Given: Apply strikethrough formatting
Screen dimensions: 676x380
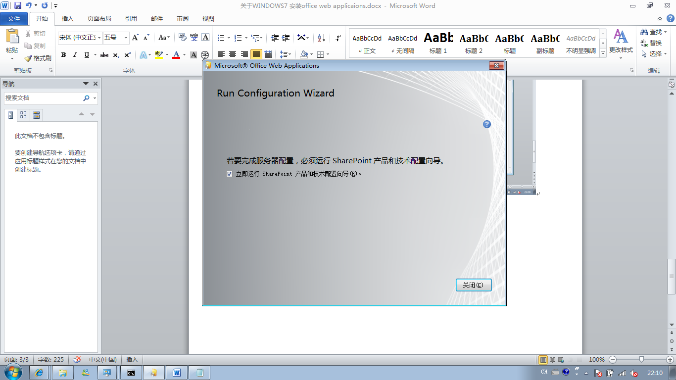Looking at the screenshot, I should pyautogui.click(x=104, y=55).
